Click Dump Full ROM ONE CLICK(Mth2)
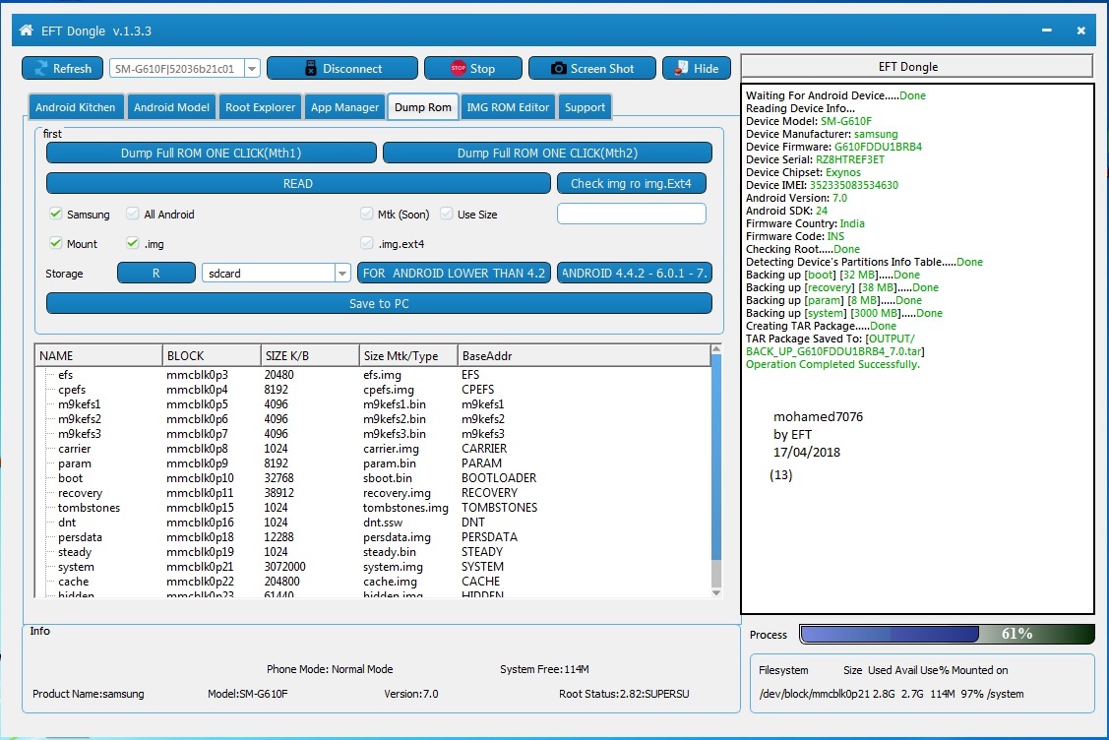This screenshot has height=740, width=1109. click(x=547, y=153)
